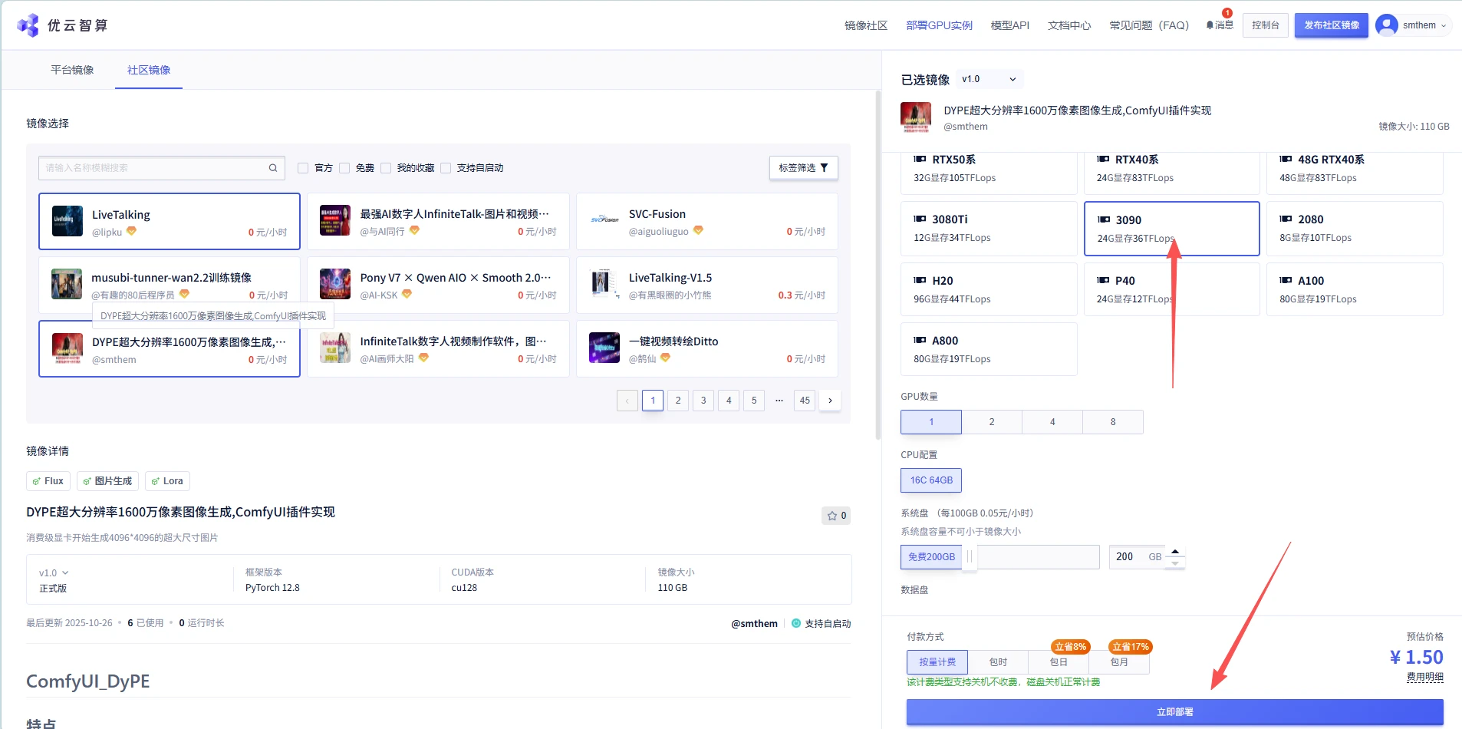Increase system disk size with up arrow
The image size is (1462, 729).
[x=1175, y=552]
